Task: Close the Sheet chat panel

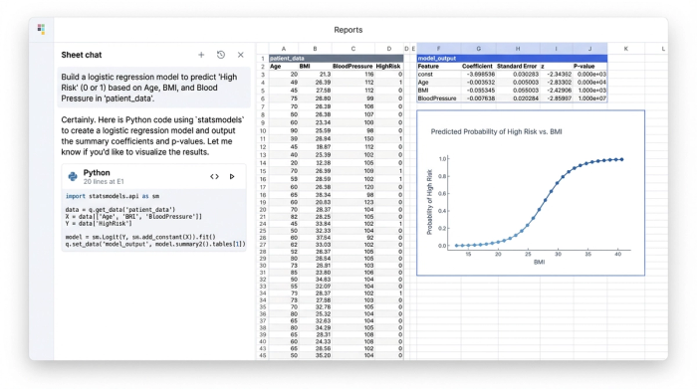Action: pyautogui.click(x=241, y=55)
